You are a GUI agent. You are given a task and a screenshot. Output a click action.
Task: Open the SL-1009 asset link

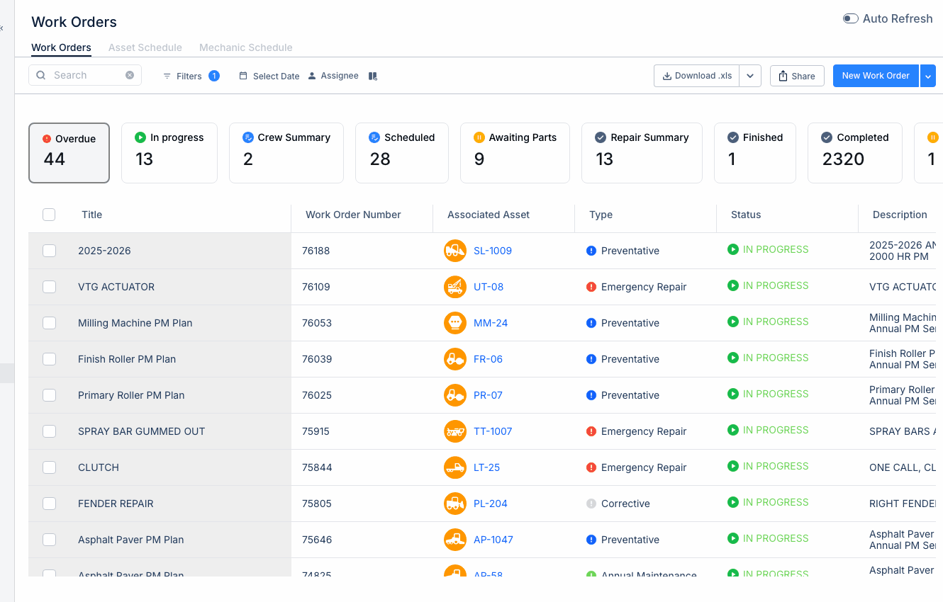point(493,251)
